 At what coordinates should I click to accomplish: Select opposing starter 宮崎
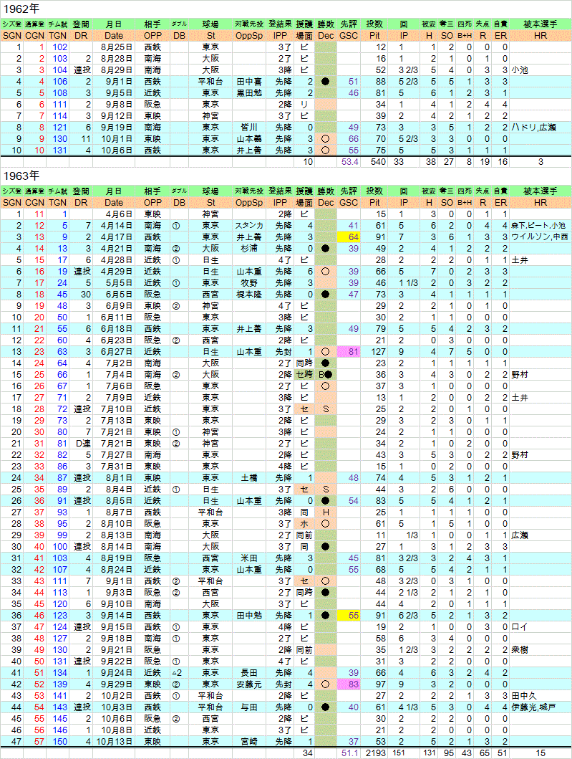pyautogui.click(x=249, y=742)
